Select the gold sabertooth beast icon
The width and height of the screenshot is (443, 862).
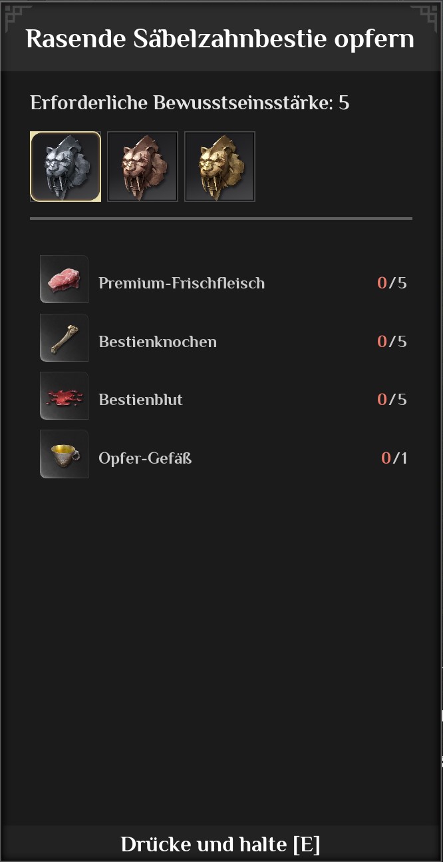coord(220,167)
